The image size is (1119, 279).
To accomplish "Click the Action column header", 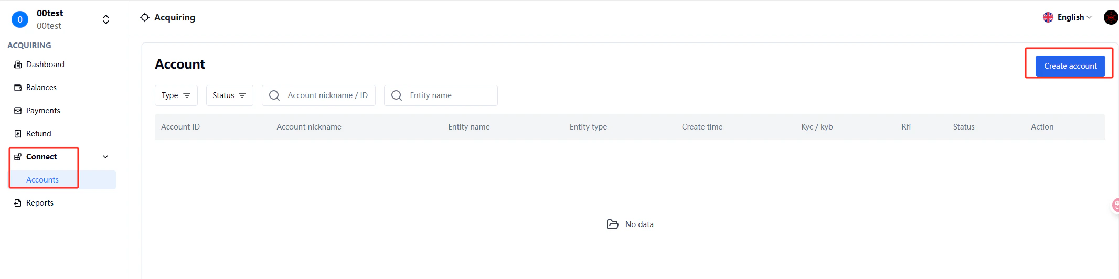I will tap(1042, 127).
